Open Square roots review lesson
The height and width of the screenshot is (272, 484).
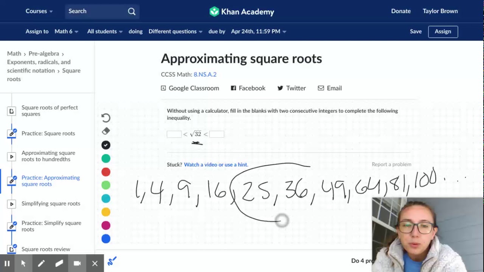pyautogui.click(x=46, y=249)
